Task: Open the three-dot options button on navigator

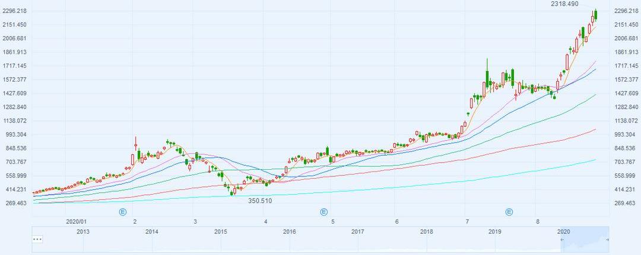Action: [x=37, y=239]
